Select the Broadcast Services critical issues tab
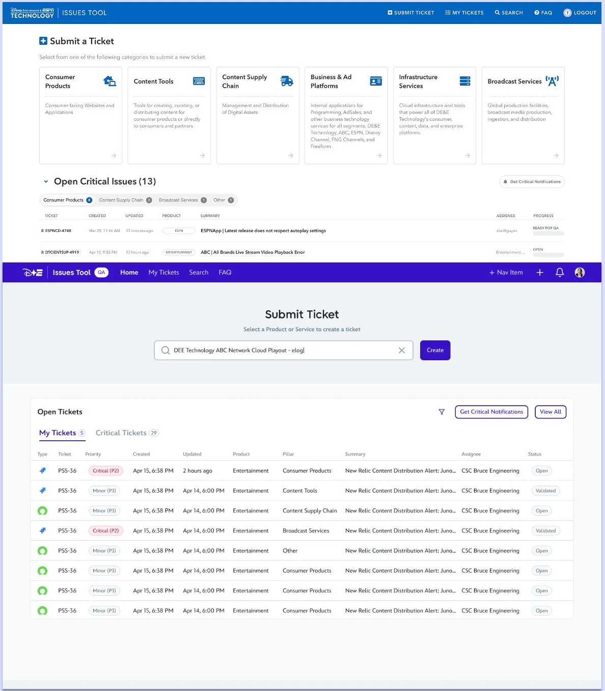This screenshot has height=691, width=605. [183, 200]
